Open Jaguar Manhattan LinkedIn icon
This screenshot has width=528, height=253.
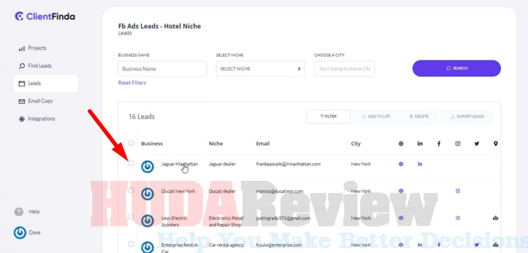point(420,164)
